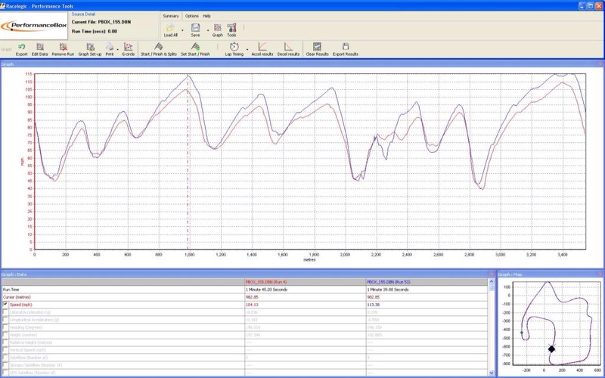This screenshot has width=605, height=378.
Task: Click the Export Results button
Action: point(346,48)
